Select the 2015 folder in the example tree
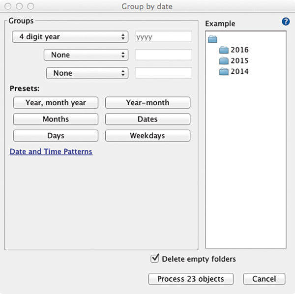This screenshot has height=294, width=295. click(234, 60)
